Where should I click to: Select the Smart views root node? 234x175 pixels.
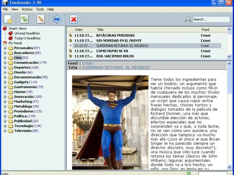(x=17, y=28)
